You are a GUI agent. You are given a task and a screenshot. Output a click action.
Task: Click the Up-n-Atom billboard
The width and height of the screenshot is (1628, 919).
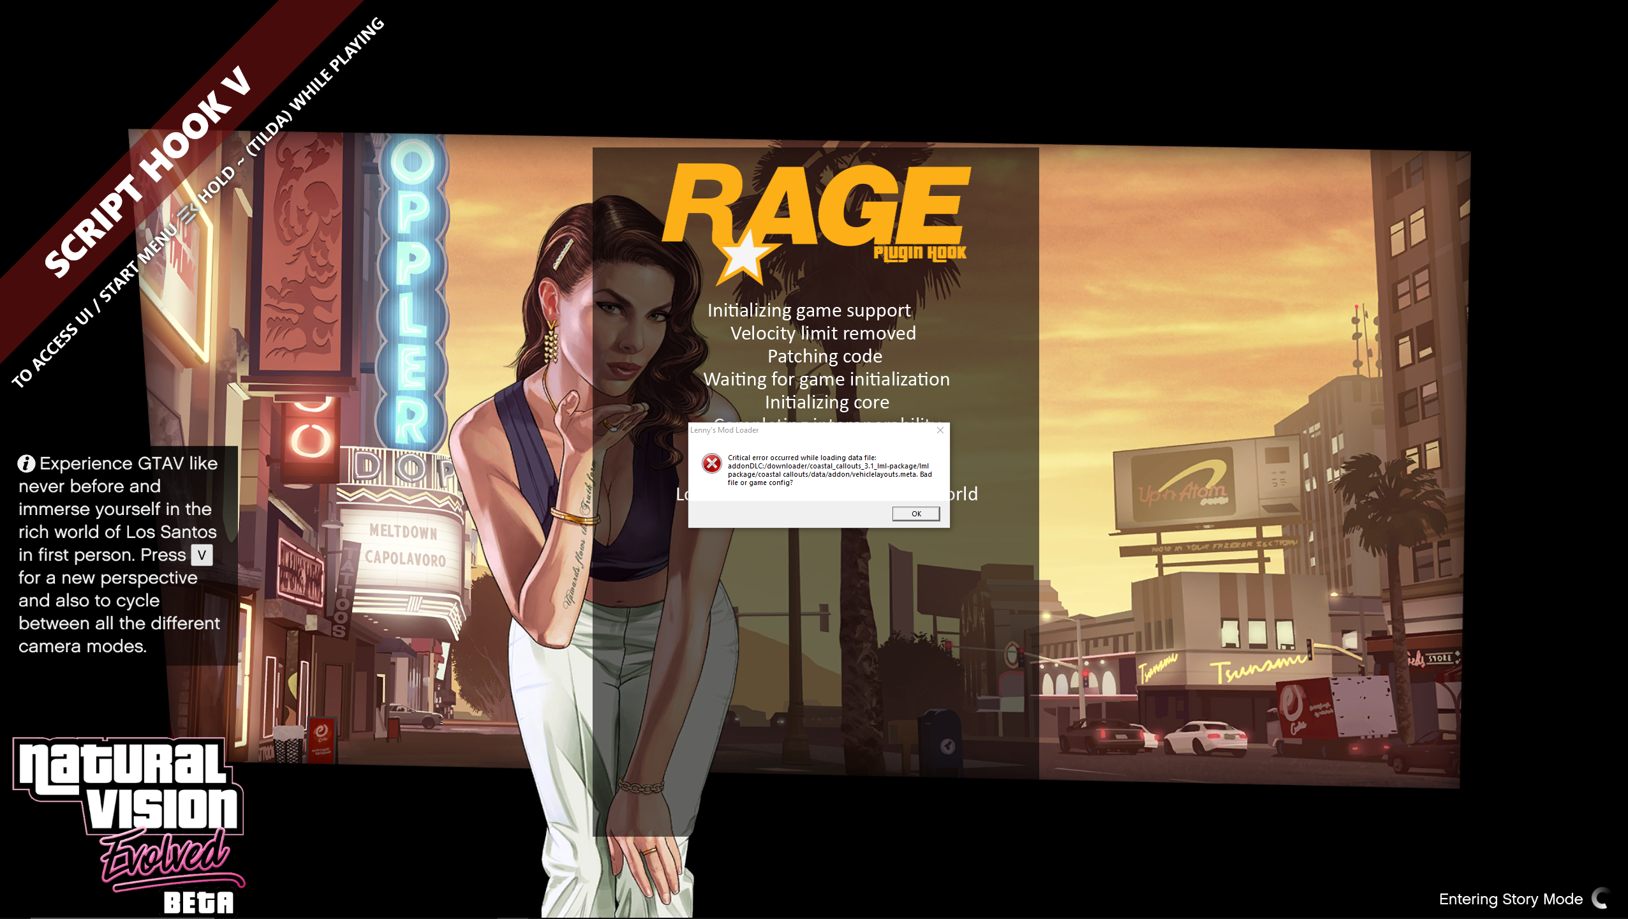click(1183, 488)
